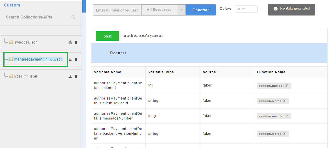Delete the managepayment_1_0.wsdl collection
This screenshot has width=331, height=148.
[76, 59]
